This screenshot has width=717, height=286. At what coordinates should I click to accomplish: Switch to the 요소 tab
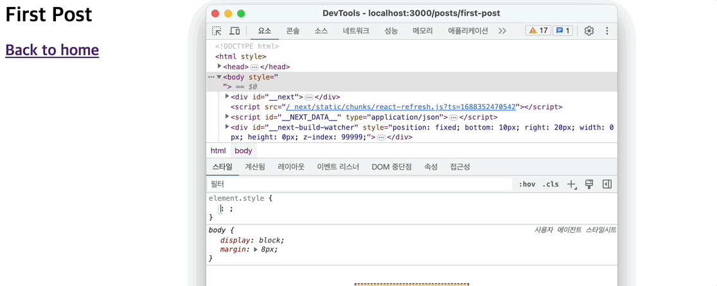pos(264,31)
